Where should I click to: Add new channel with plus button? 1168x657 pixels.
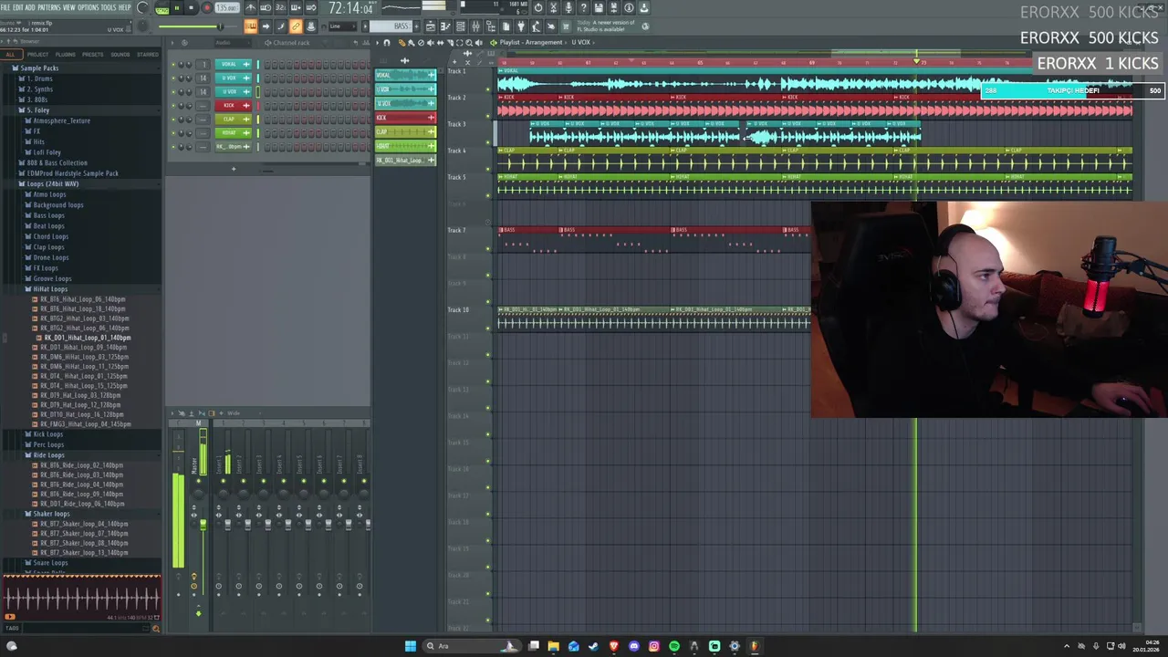click(234, 169)
